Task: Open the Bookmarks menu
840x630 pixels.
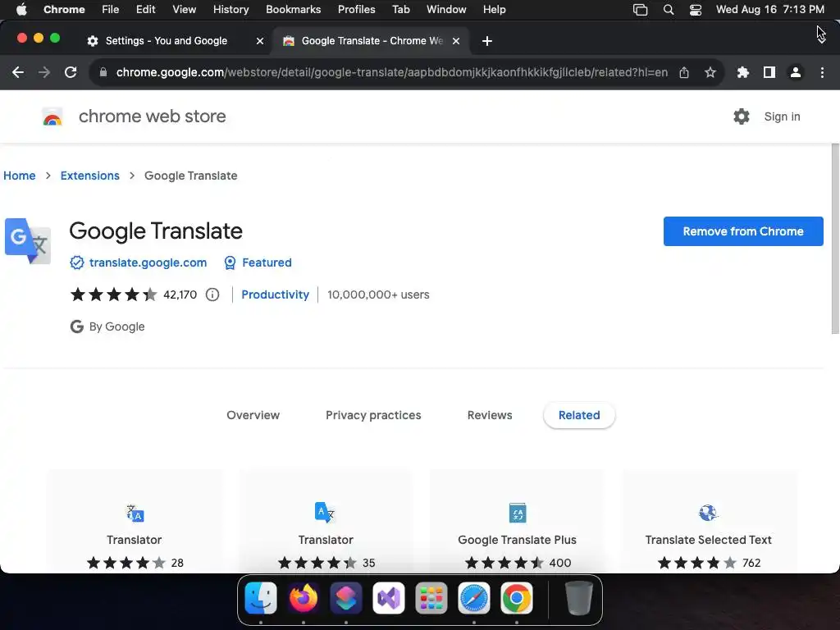Action: tap(293, 10)
